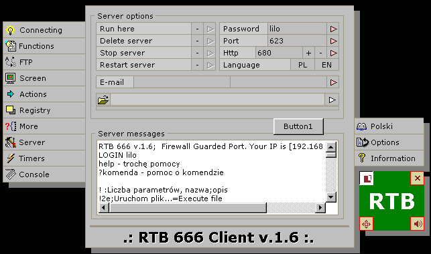Click the Stop server label
The image size is (431, 254).
(143, 53)
